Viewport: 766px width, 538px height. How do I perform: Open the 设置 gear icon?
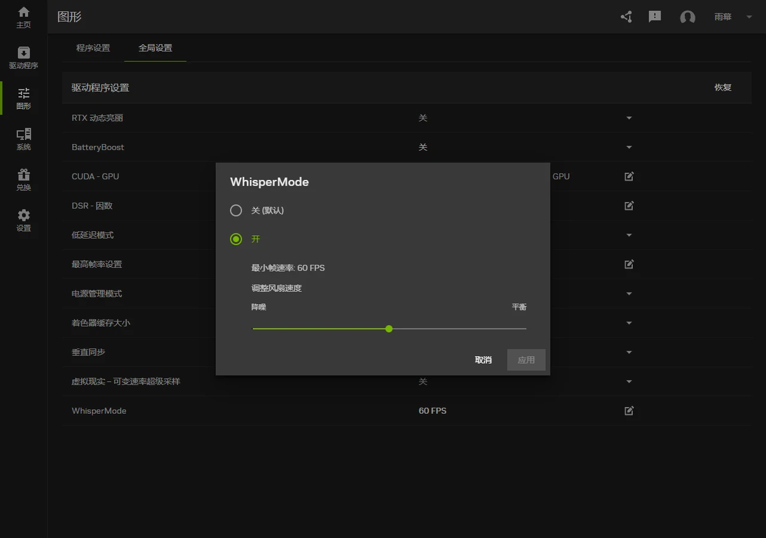pos(23,220)
